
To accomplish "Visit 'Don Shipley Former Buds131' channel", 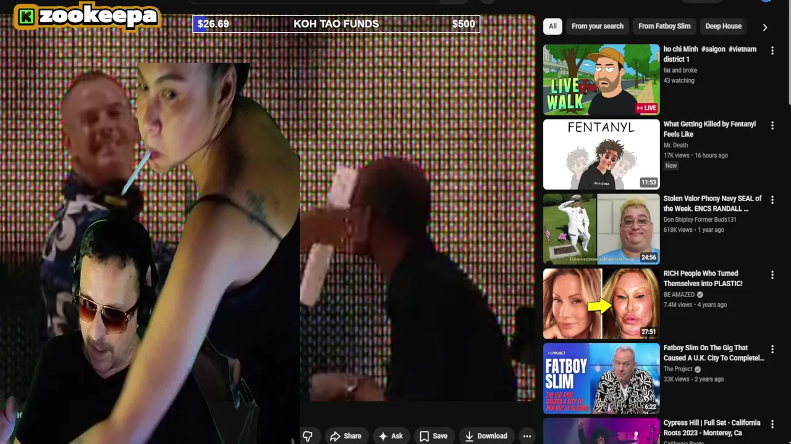I will (700, 220).
